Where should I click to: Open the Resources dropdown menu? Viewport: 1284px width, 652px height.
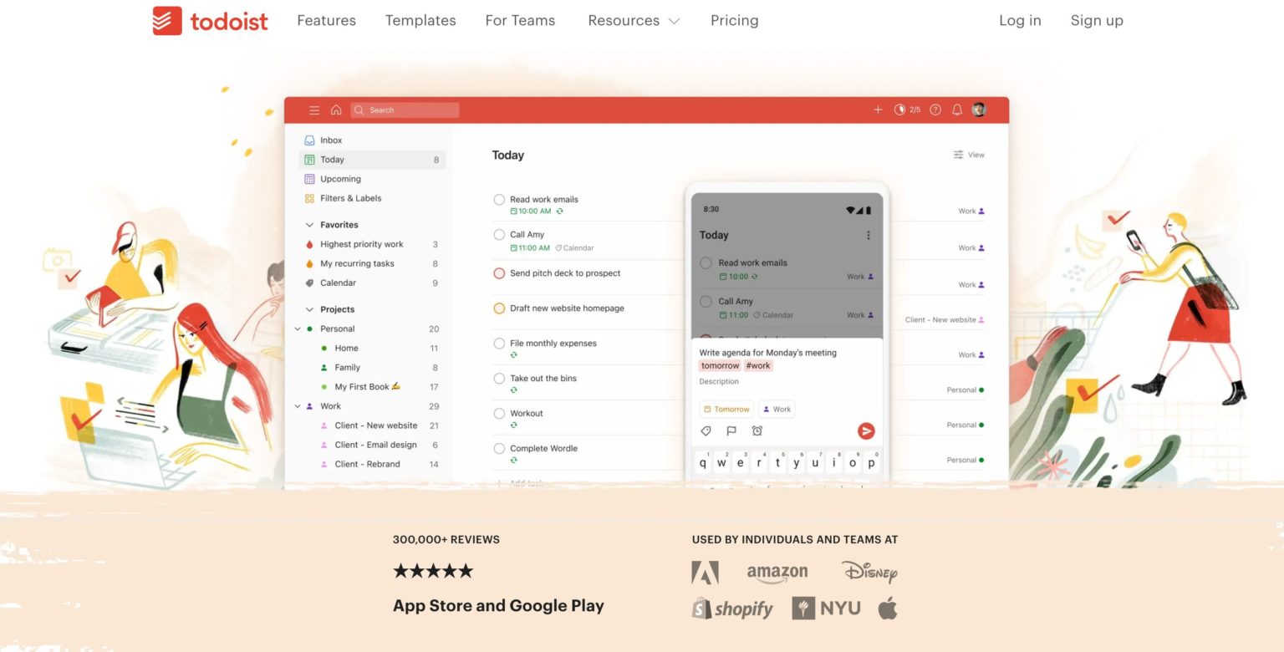633,20
